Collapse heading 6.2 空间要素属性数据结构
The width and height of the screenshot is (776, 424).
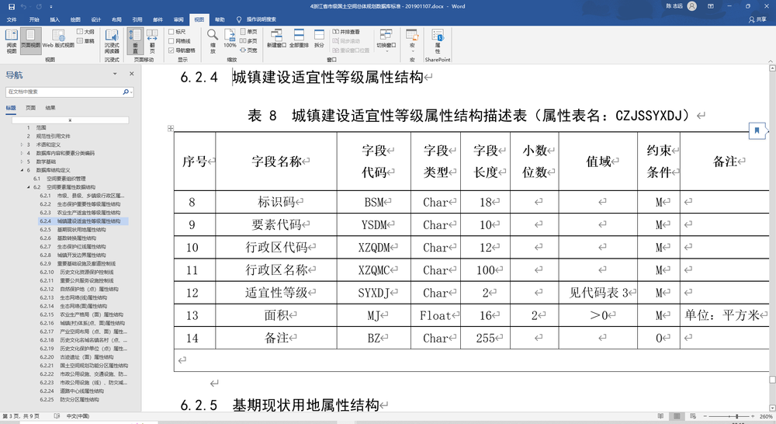point(28,187)
